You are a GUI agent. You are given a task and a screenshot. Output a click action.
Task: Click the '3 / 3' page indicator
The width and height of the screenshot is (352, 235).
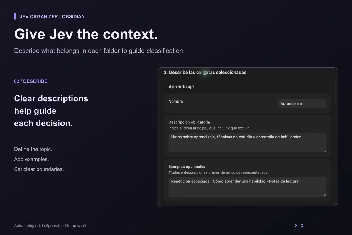tap(299, 226)
